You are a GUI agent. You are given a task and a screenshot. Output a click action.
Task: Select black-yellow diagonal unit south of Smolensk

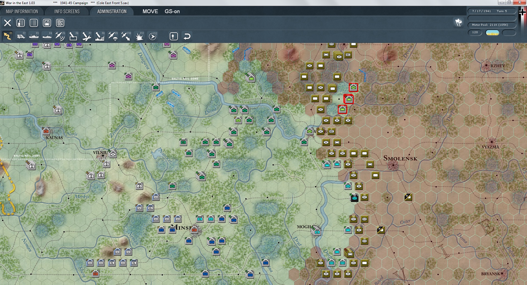pyautogui.click(x=408, y=197)
